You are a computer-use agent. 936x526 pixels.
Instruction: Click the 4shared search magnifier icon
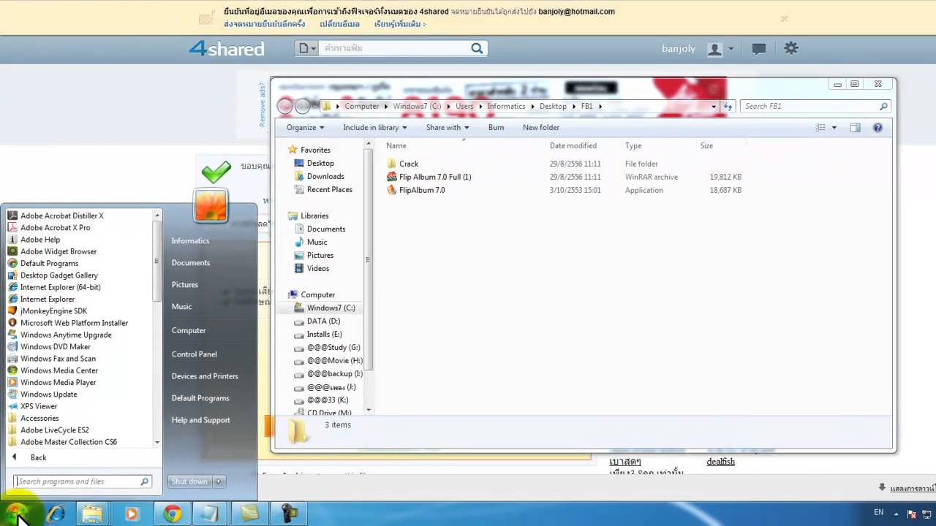click(477, 48)
